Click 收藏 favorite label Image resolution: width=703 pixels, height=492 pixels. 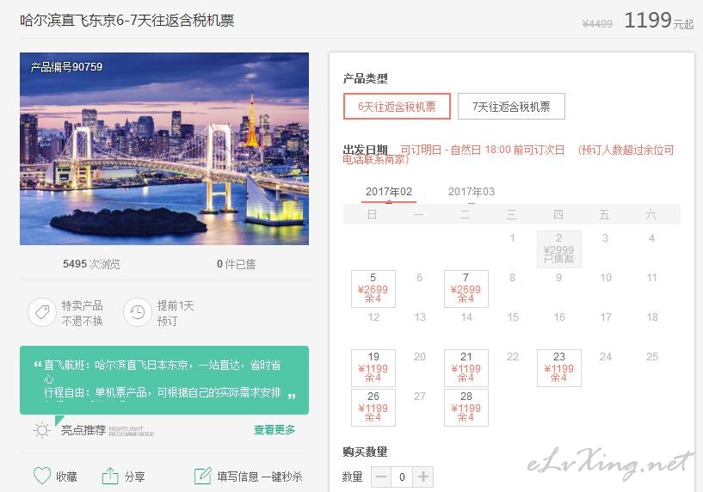click(x=66, y=477)
